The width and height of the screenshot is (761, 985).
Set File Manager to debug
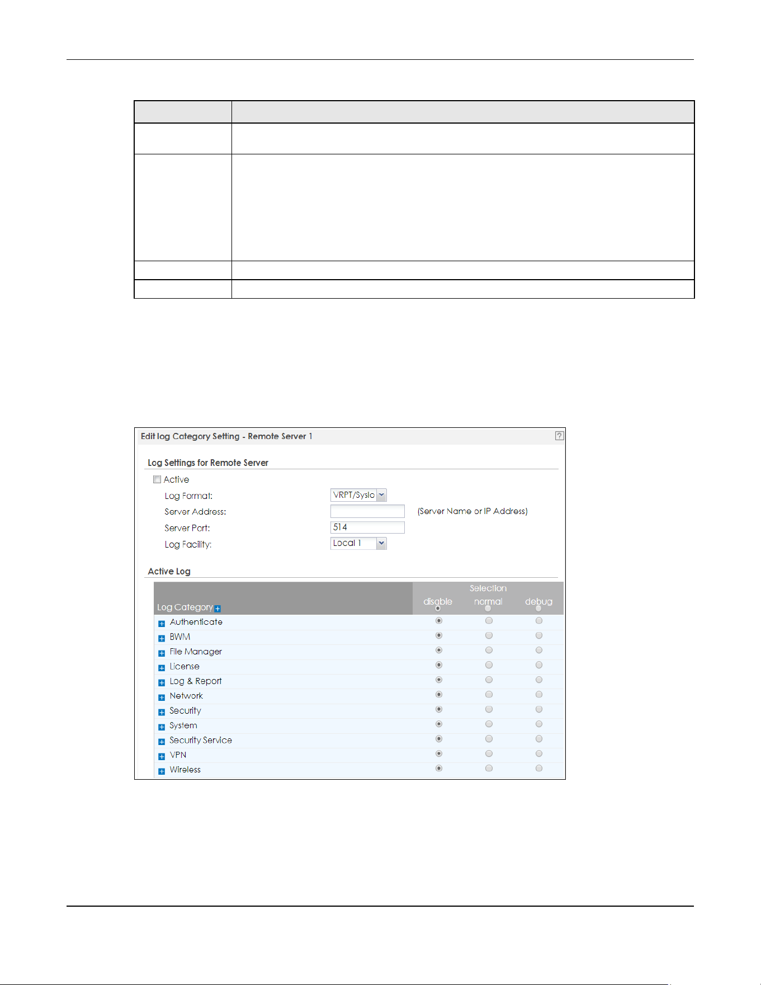[x=539, y=650]
